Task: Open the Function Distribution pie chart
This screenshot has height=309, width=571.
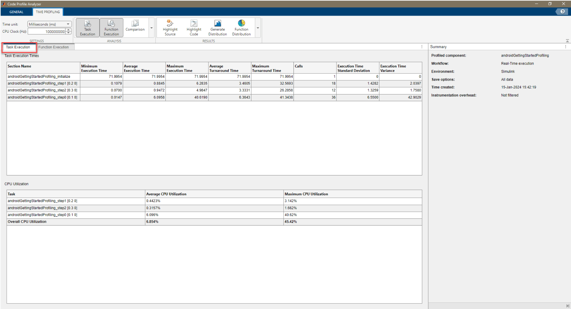Action: [x=242, y=23]
